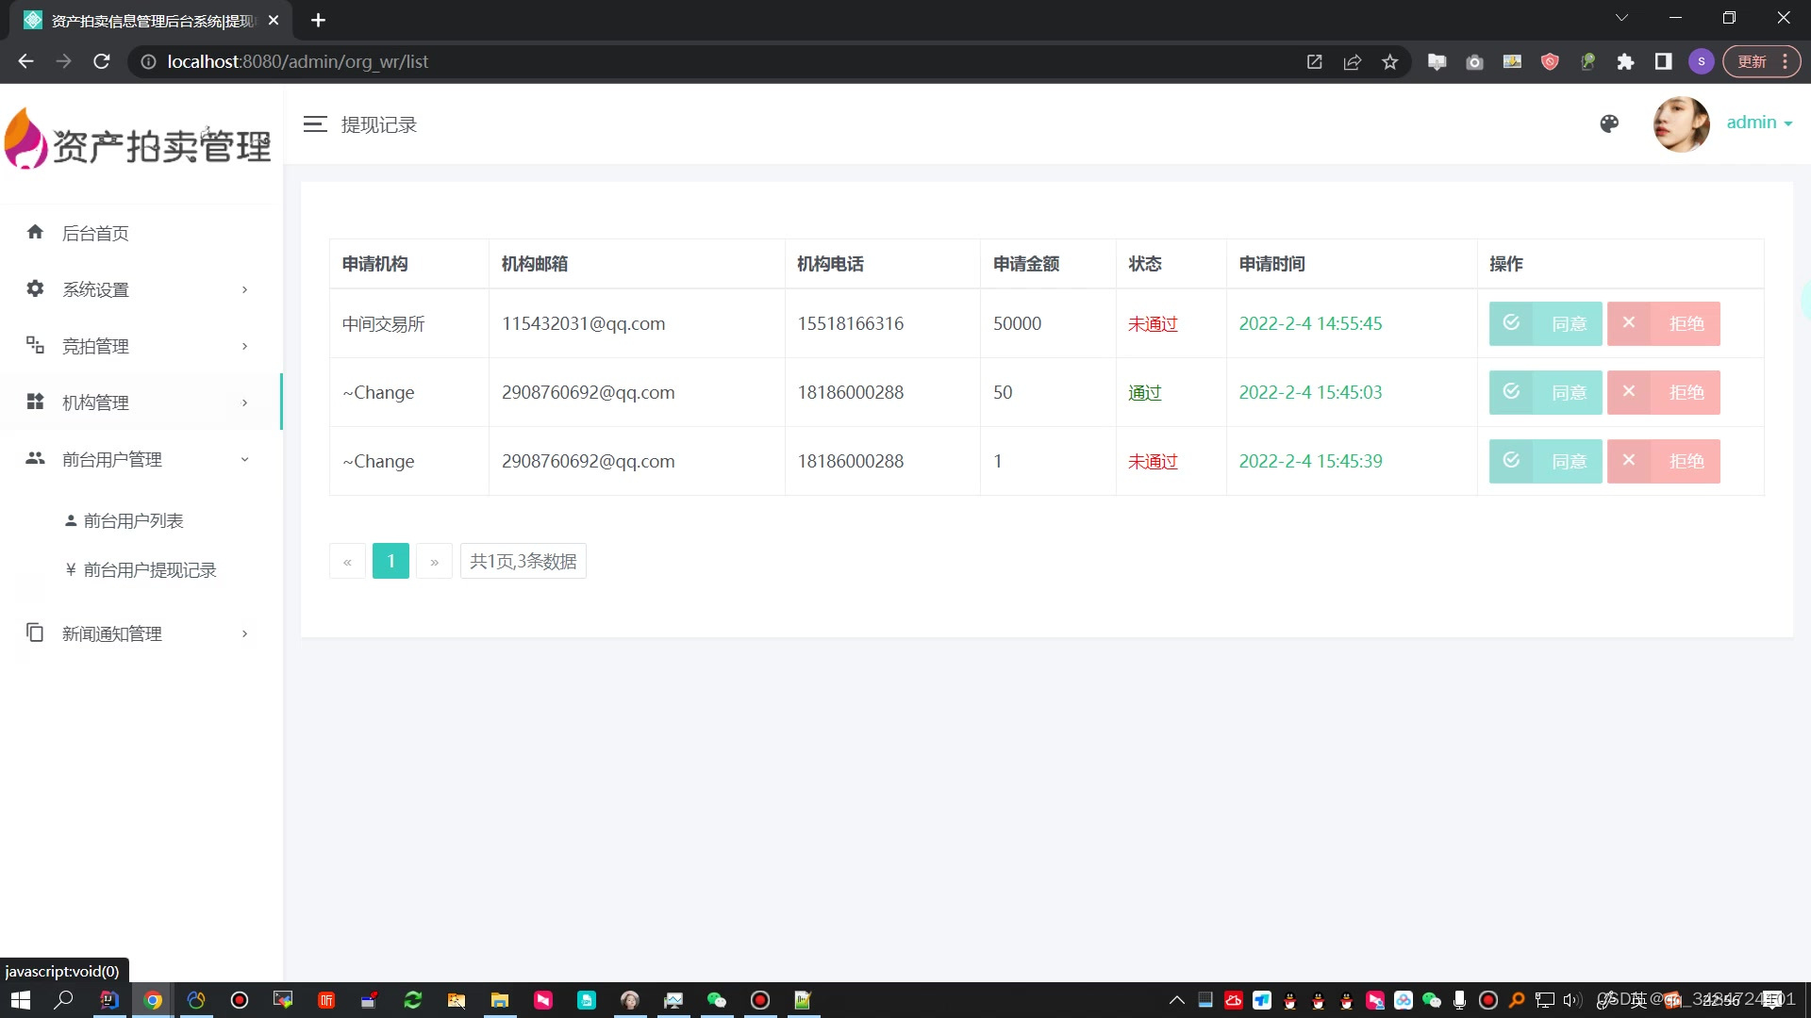
Task: Click the admin avatar picture
Action: (x=1681, y=123)
